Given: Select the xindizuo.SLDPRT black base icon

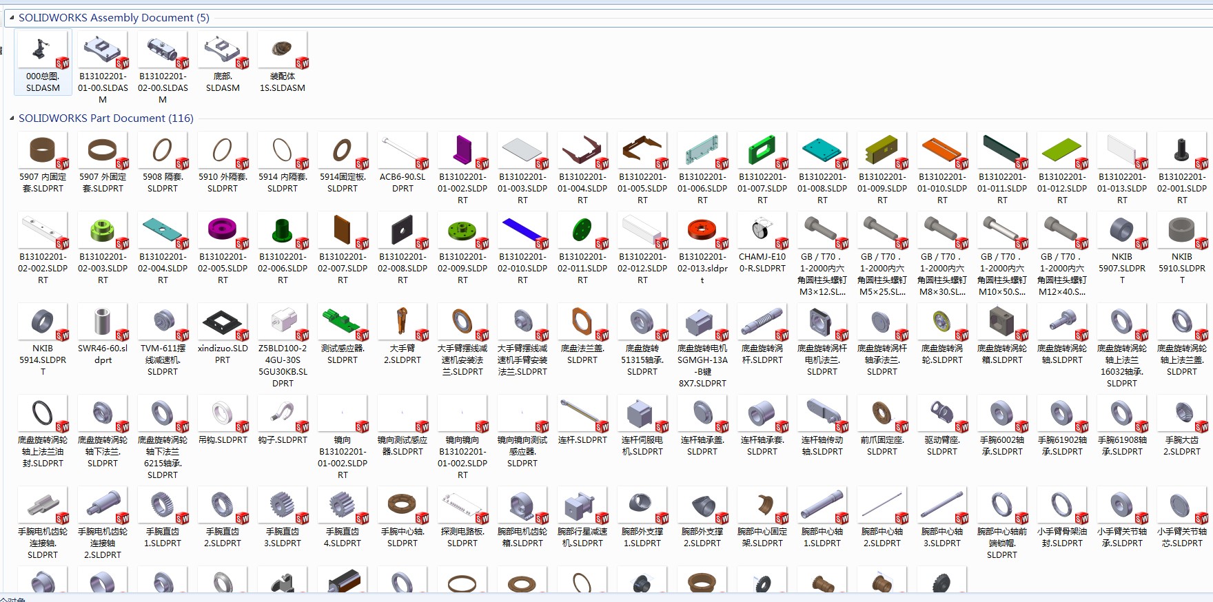Looking at the screenshot, I should pyautogui.click(x=223, y=322).
